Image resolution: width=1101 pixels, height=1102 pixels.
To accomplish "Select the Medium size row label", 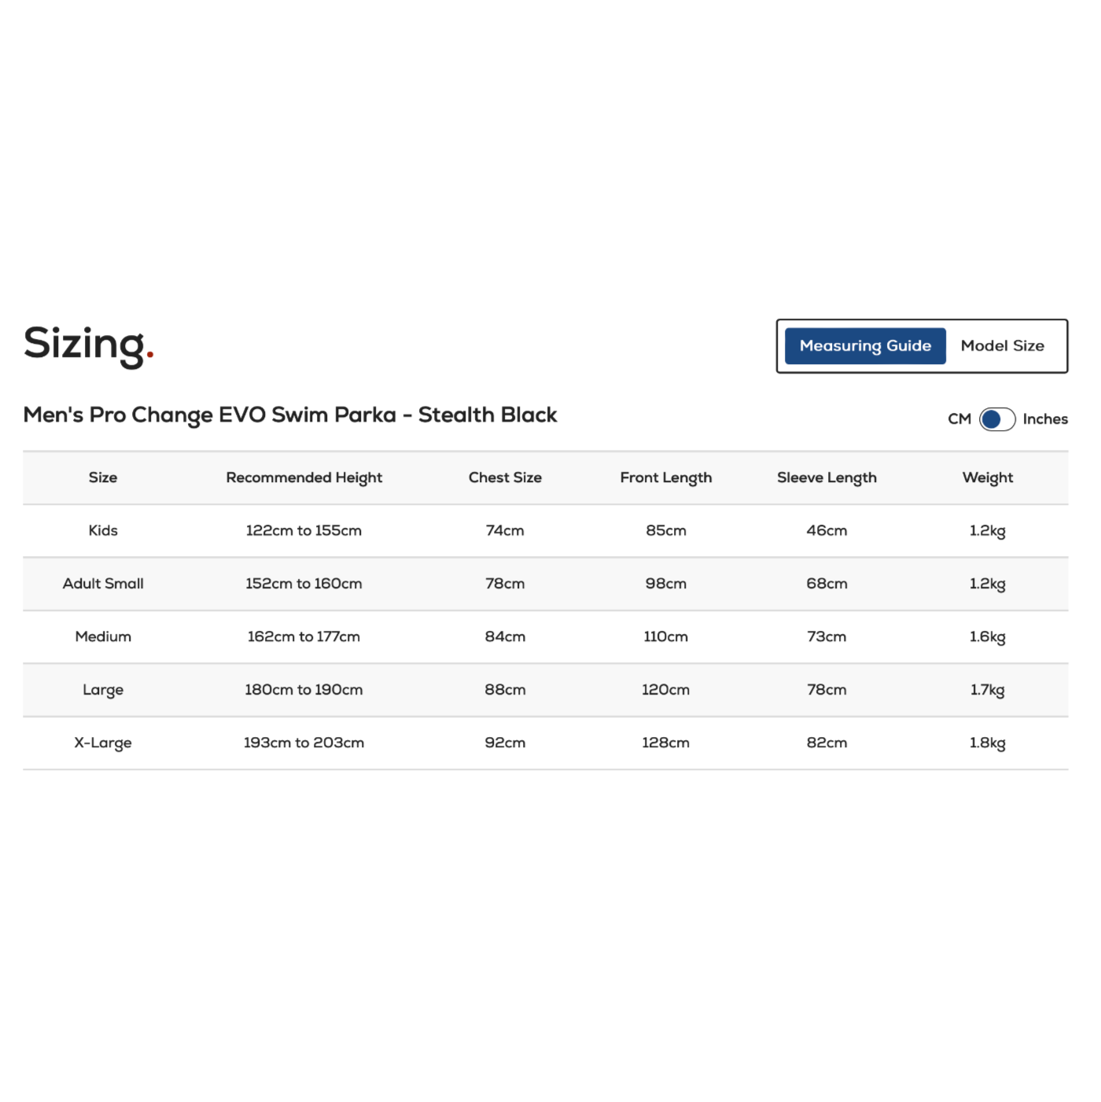I will pos(103,636).
